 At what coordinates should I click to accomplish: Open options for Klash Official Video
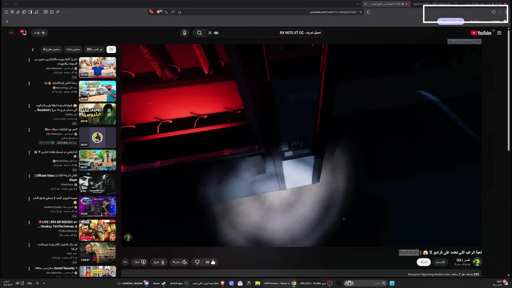click(x=29, y=176)
